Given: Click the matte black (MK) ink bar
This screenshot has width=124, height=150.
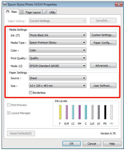Looking at the screenshot, I should [112, 112].
